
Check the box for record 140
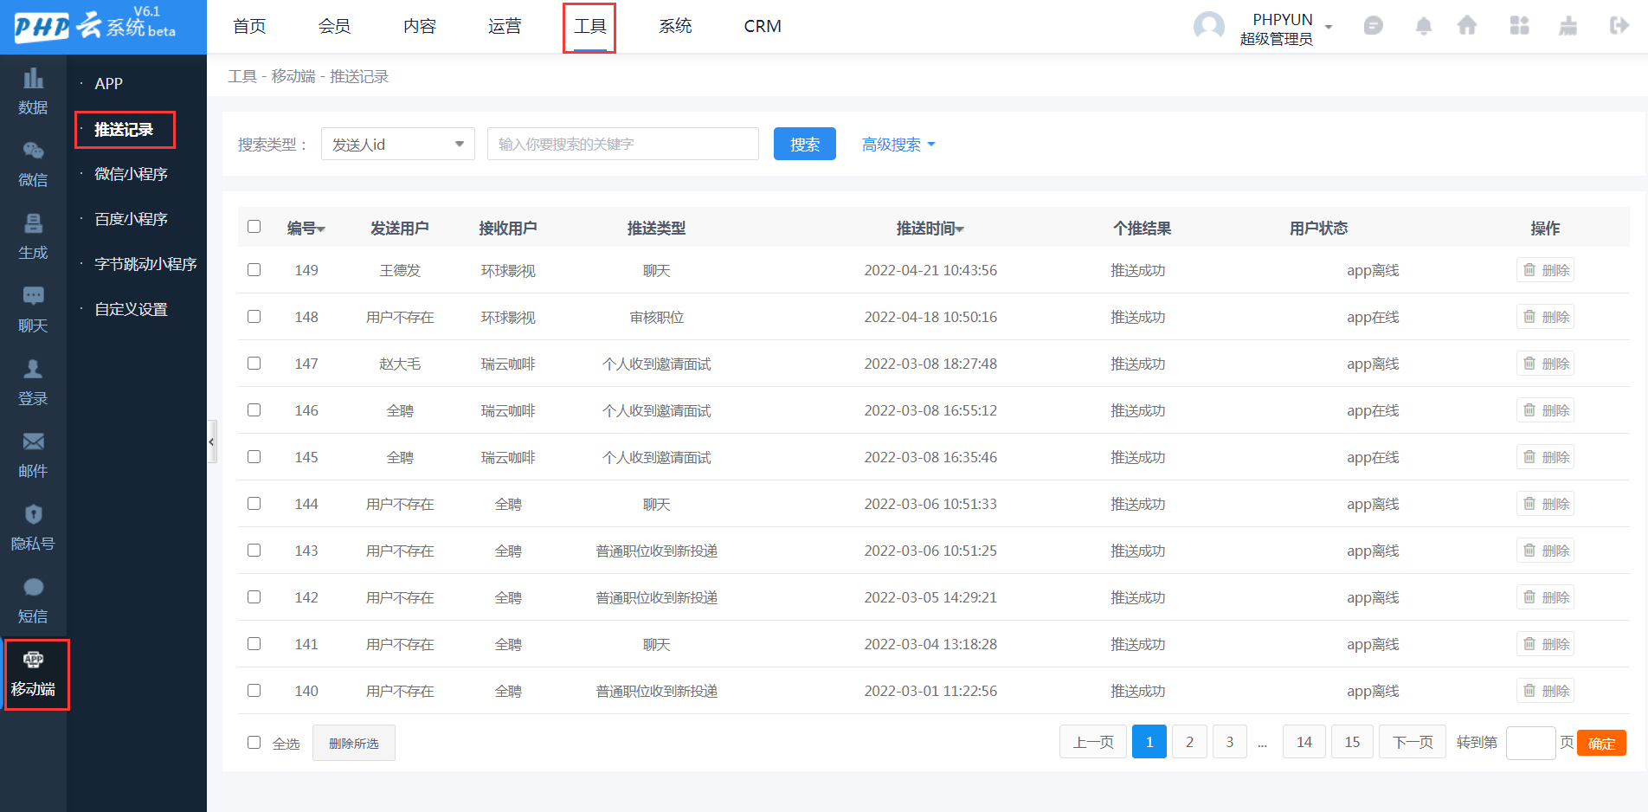pos(254,691)
